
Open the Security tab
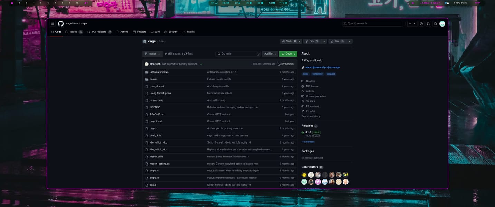171,32
